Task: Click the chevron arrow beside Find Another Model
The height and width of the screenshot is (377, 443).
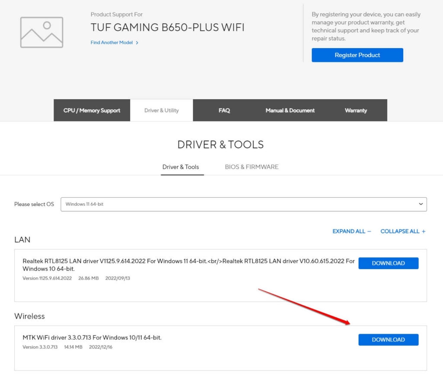Action: tap(137, 43)
